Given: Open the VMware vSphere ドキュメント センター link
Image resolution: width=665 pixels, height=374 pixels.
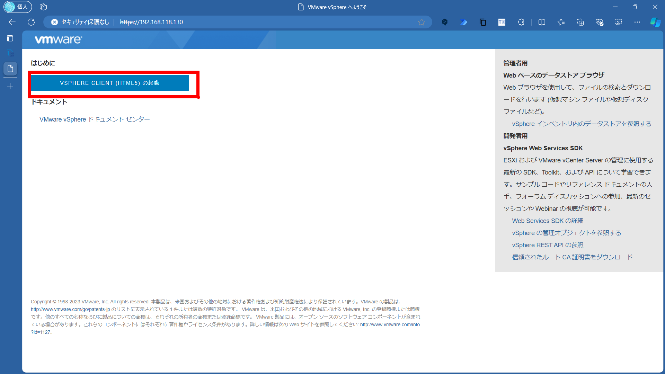Looking at the screenshot, I should tap(95, 119).
